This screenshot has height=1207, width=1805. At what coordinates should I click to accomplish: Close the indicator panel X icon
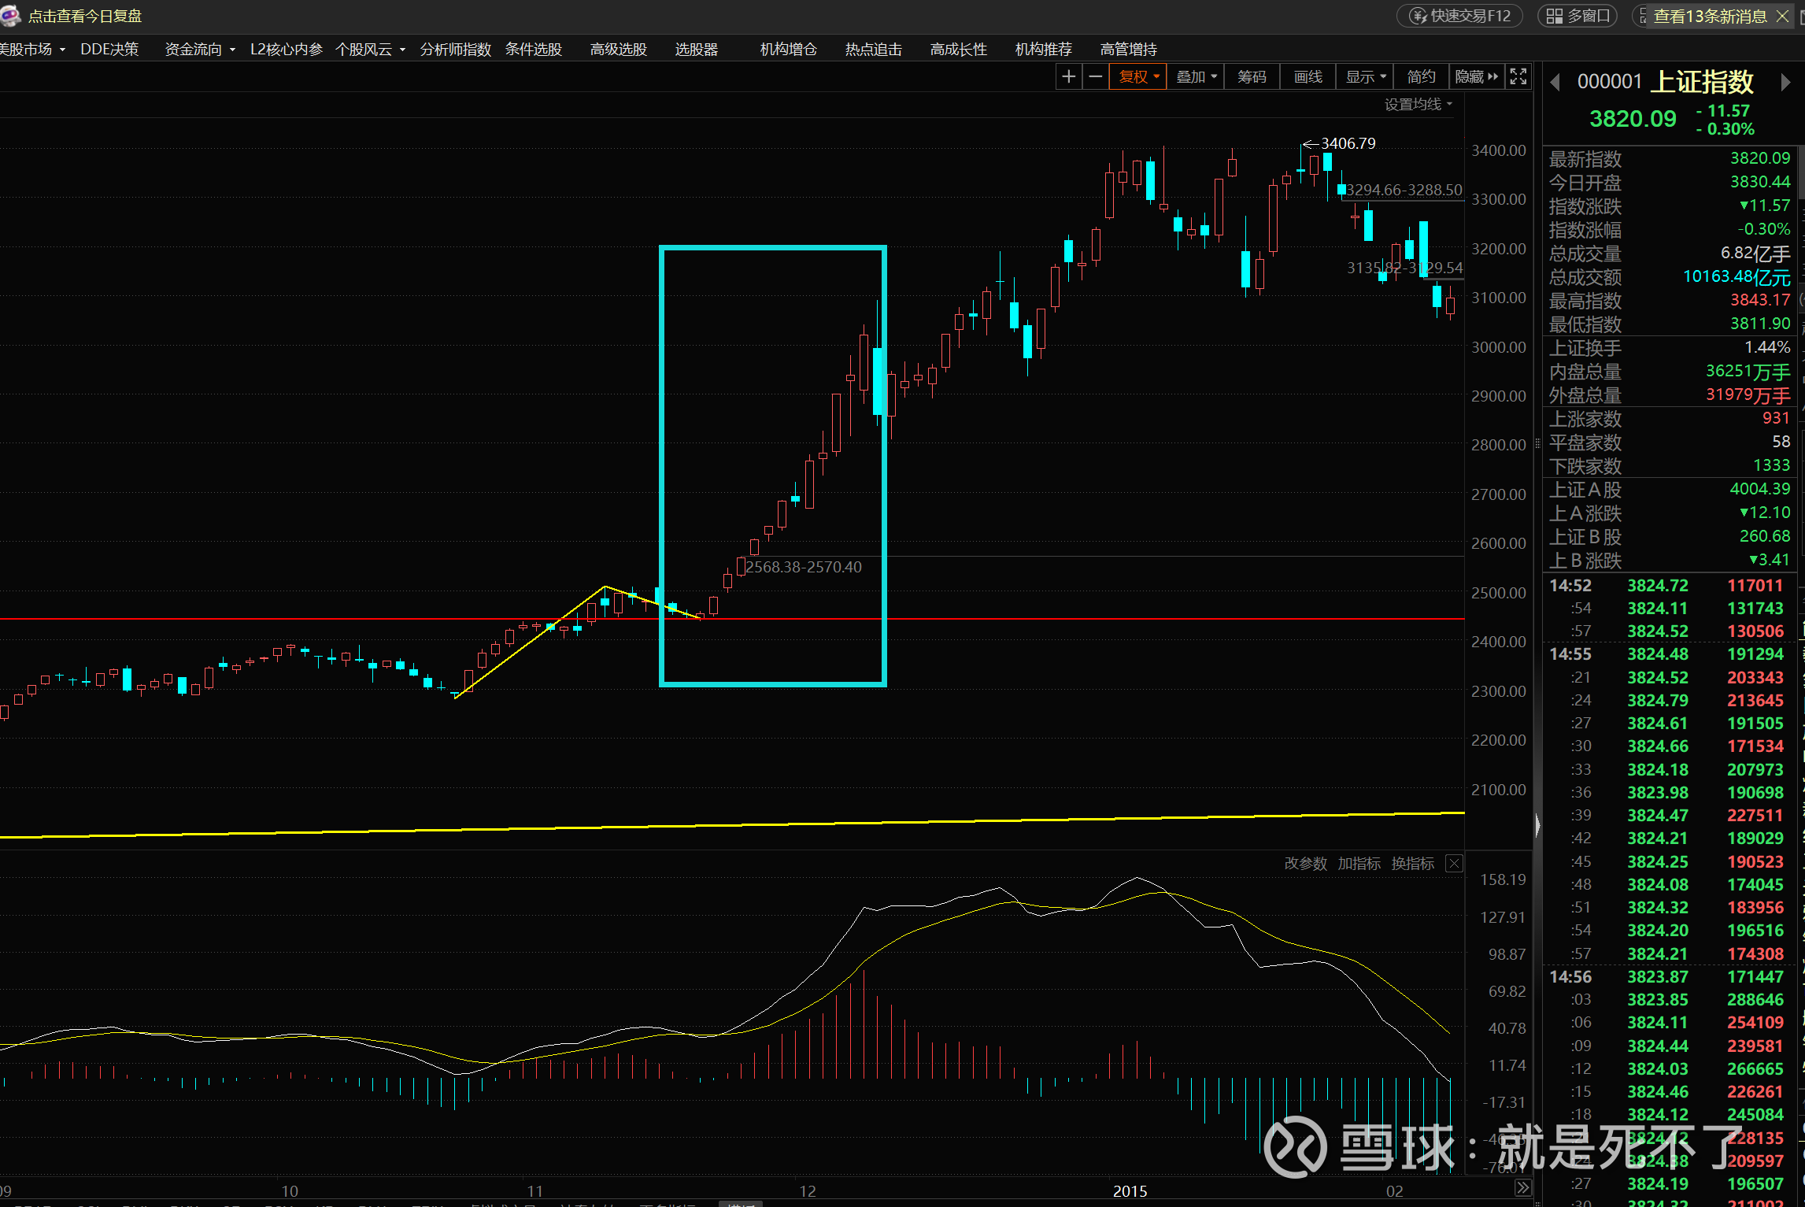(x=1455, y=864)
